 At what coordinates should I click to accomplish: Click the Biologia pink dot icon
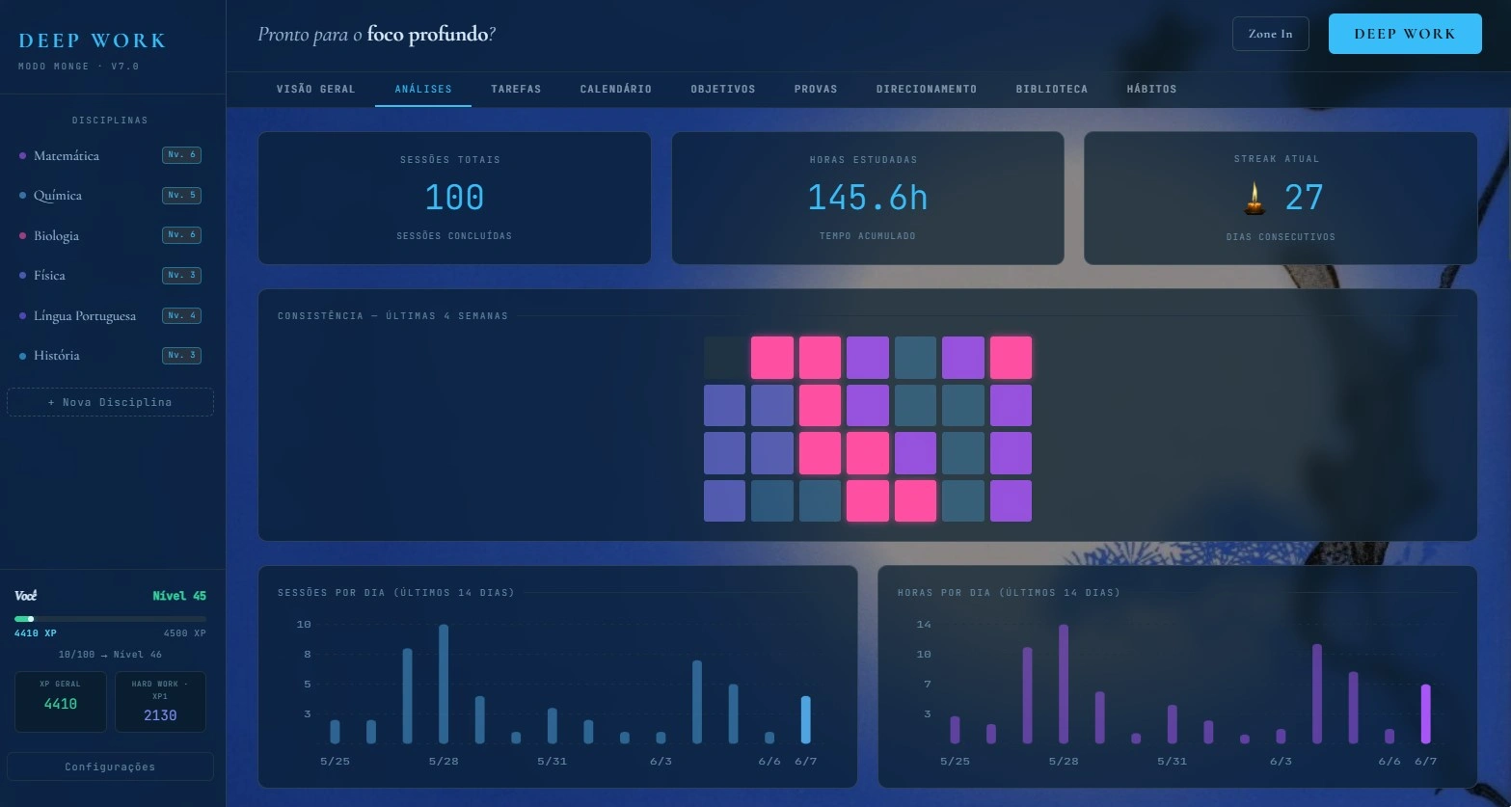tap(22, 235)
